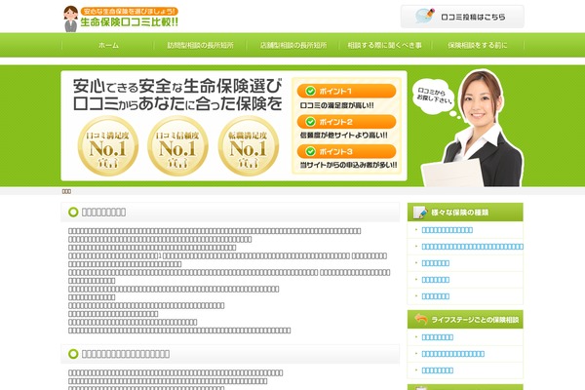Click the 口コミの満足度が高い!! text

coord(336,105)
